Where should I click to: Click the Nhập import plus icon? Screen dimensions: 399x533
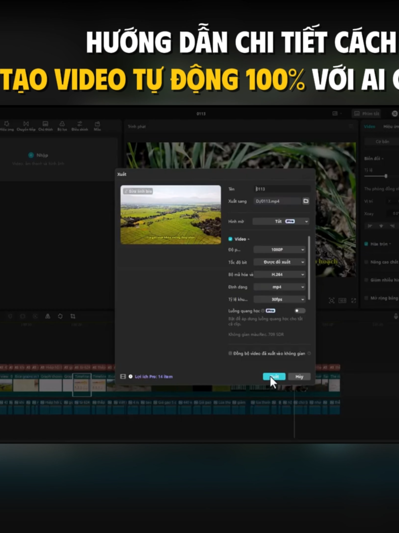[x=31, y=155]
